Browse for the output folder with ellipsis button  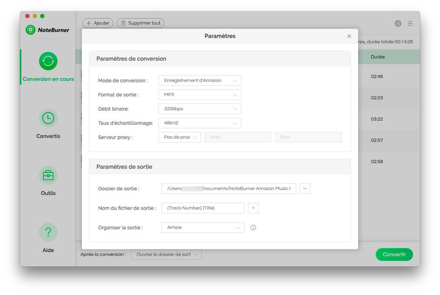(305, 188)
